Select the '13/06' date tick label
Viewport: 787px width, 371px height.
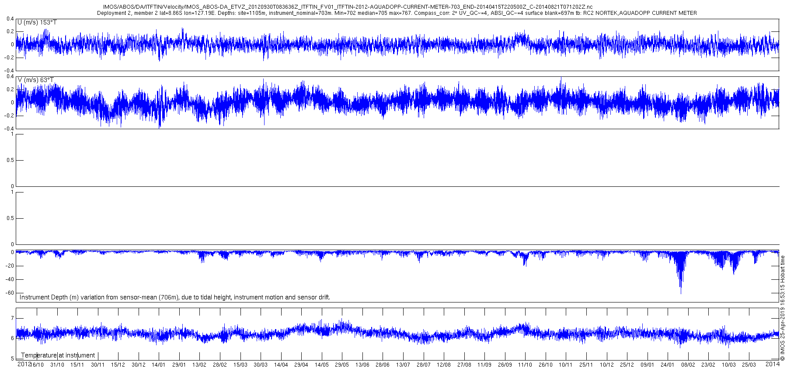362,365
